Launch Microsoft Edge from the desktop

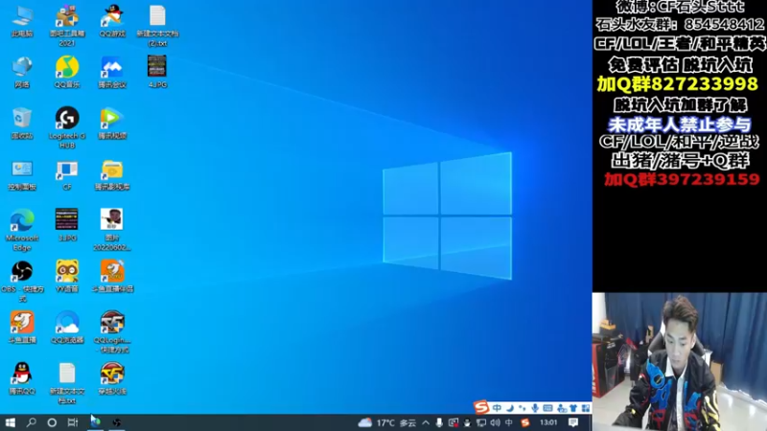(22, 230)
